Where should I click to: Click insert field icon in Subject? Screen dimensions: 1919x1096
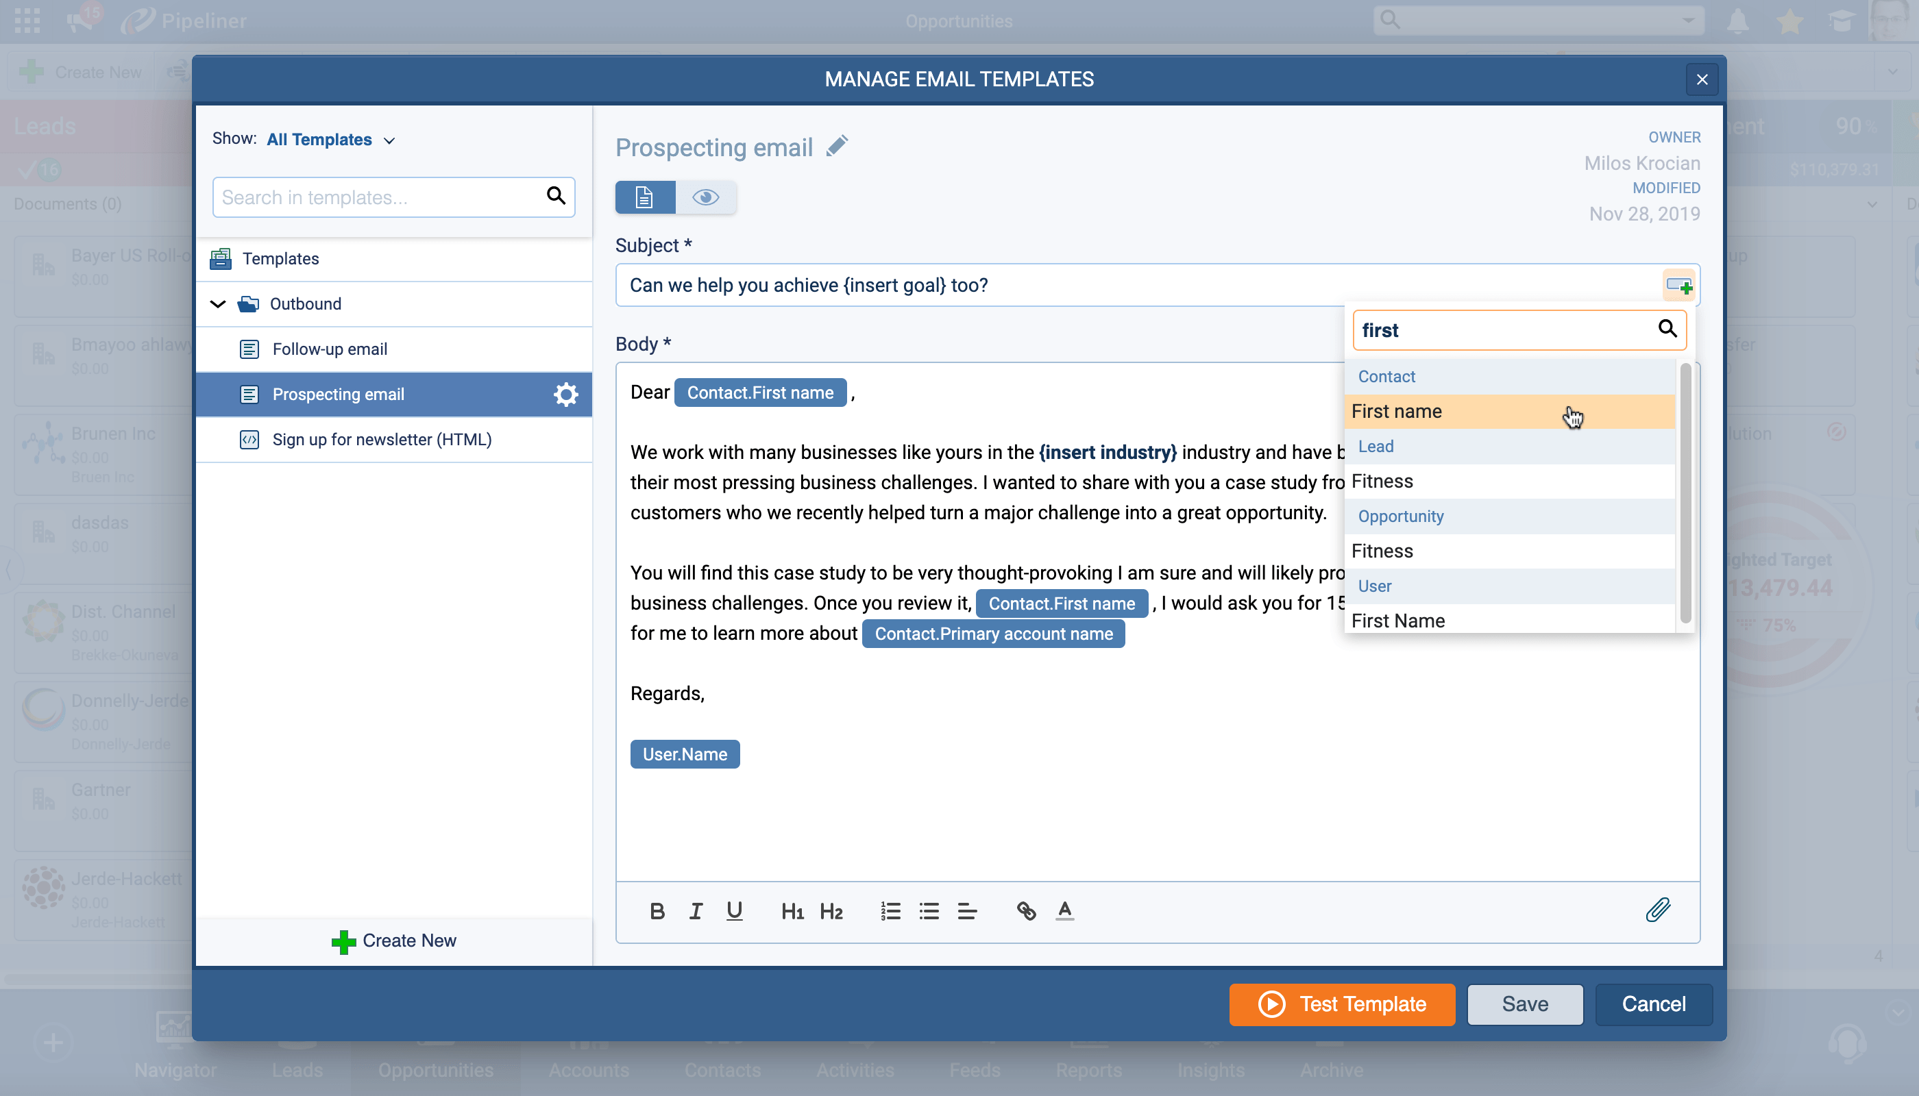(x=1678, y=286)
